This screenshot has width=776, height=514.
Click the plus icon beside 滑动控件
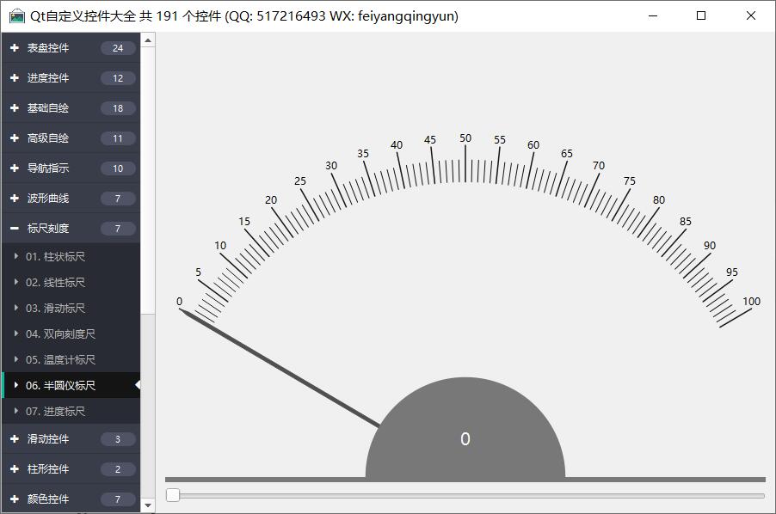(15, 439)
